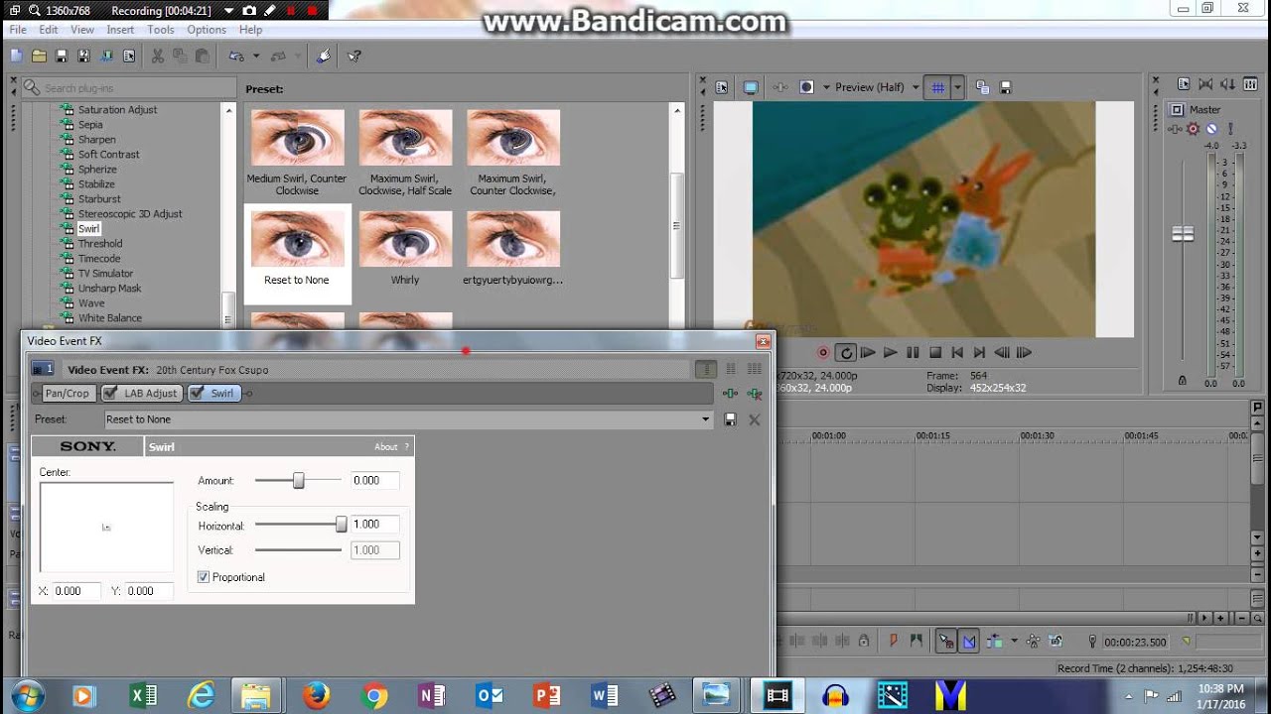Click the Amount value field
The image size is (1271, 714).
(x=375, y=480)
